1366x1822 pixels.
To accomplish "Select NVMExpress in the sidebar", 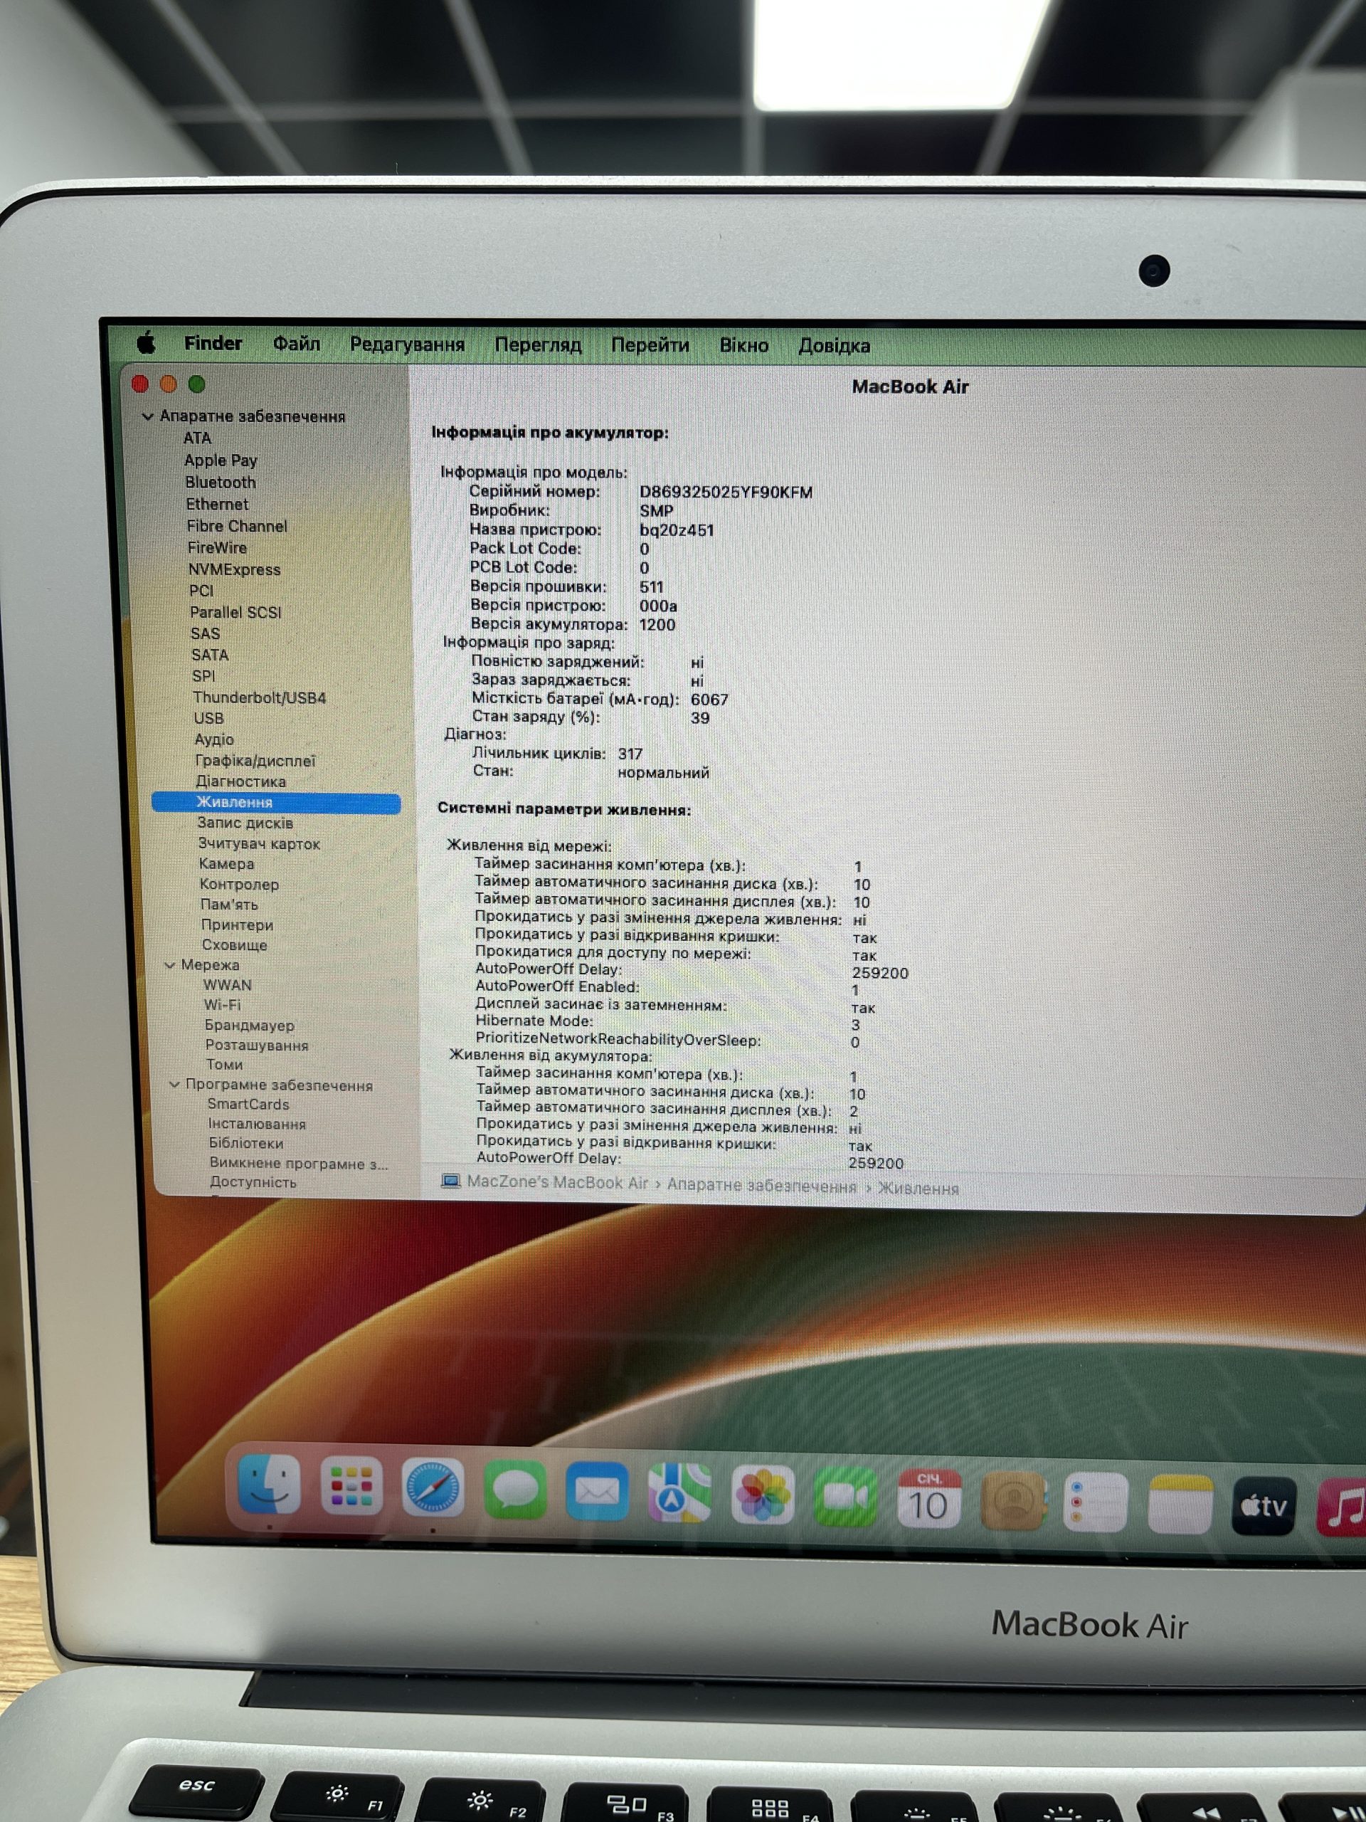I will 235,569.
